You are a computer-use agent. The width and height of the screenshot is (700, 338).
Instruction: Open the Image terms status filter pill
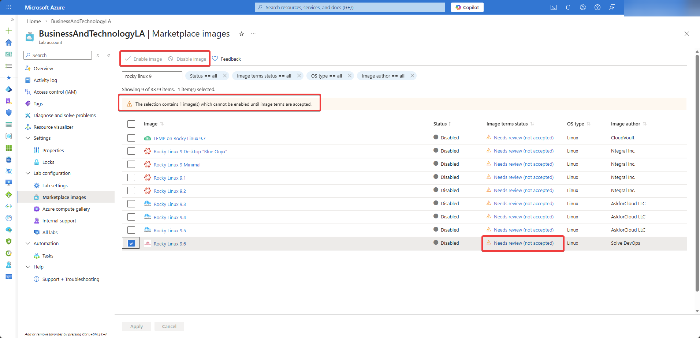(264, 76)
